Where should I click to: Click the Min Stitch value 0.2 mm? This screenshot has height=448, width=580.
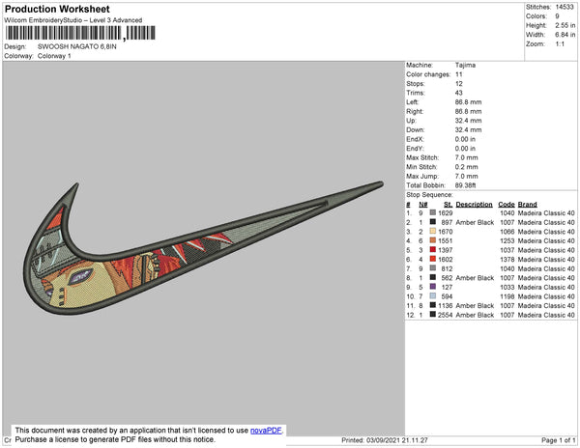(467, 167)
